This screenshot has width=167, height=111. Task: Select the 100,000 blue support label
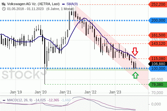[158, 68]
